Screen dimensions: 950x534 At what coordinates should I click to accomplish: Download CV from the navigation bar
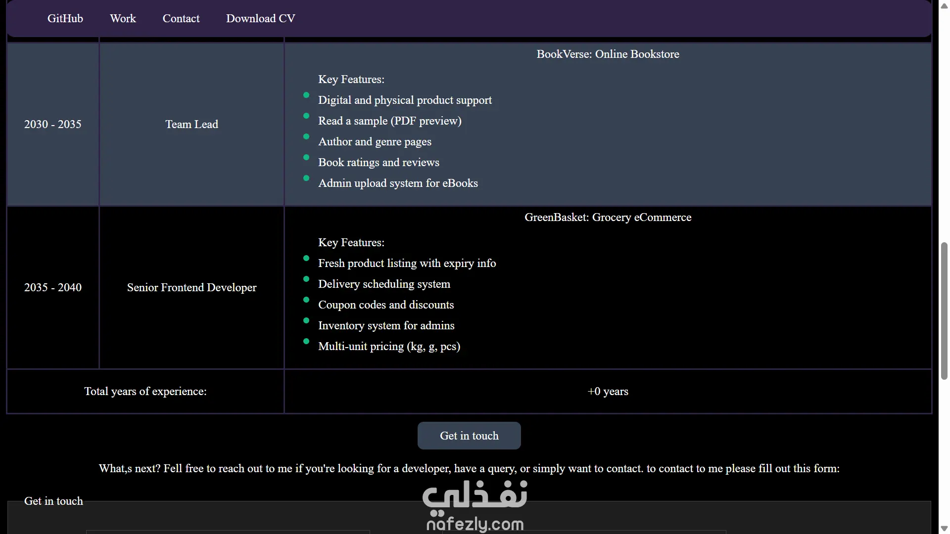click(x=261, y=18)
